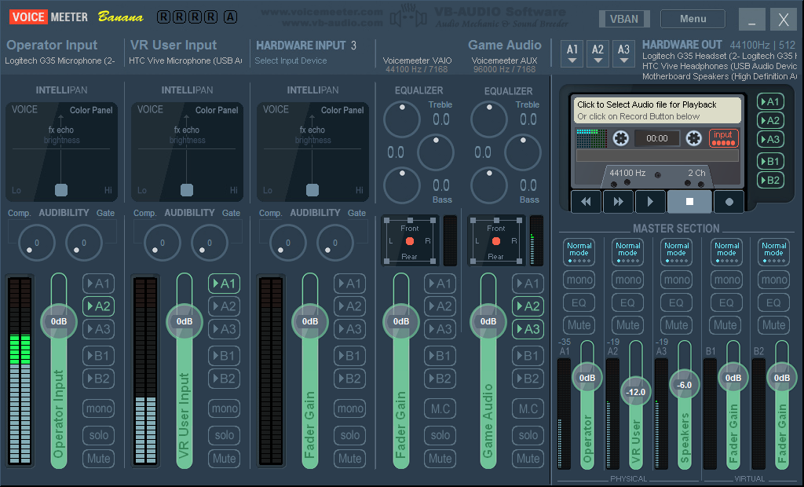Click to select audio file for playback
The width and height of the screenshot is (804, 487).
tap(657, 110)
